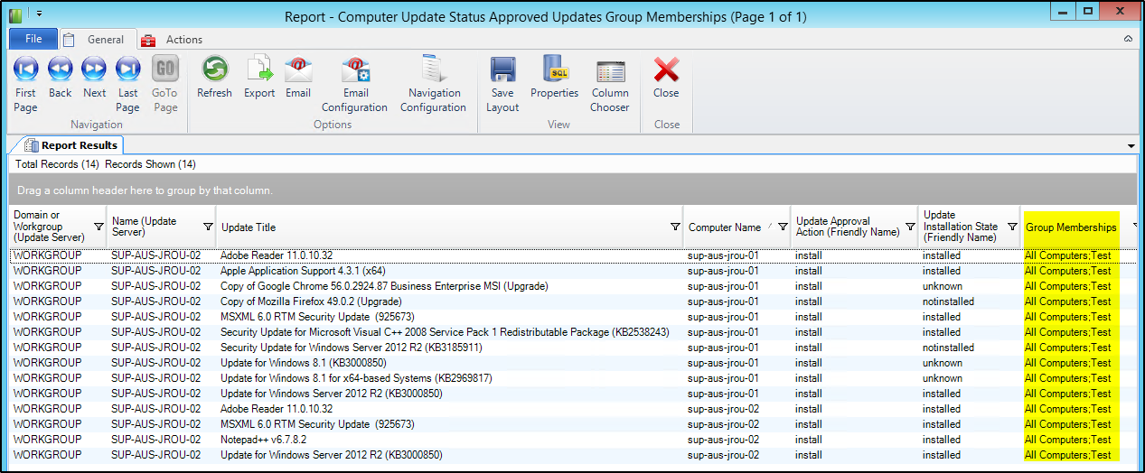The image size is (1145, 473).
Task: Click the Next page icon
Action: (x=94, y=69)
